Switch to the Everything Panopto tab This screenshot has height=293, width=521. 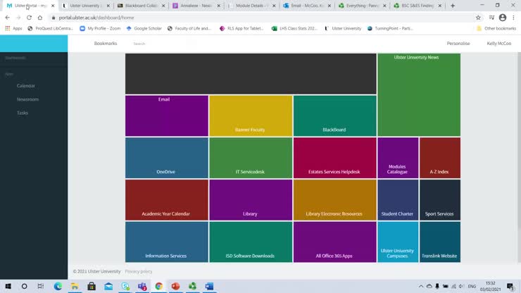tap(361, 6)
